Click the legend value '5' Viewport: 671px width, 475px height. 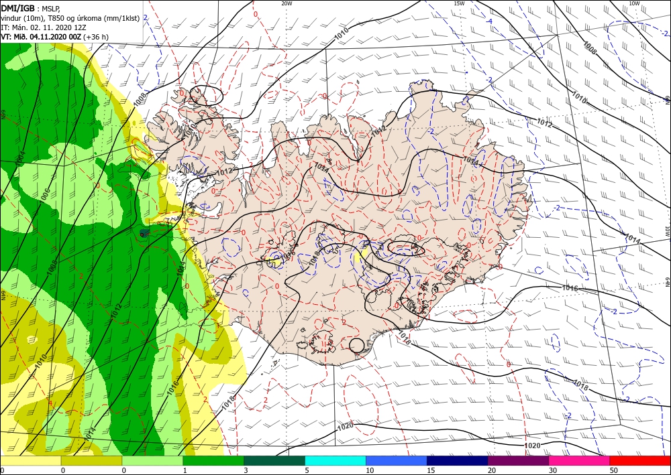pyautogui.click(x=307, y=470)
